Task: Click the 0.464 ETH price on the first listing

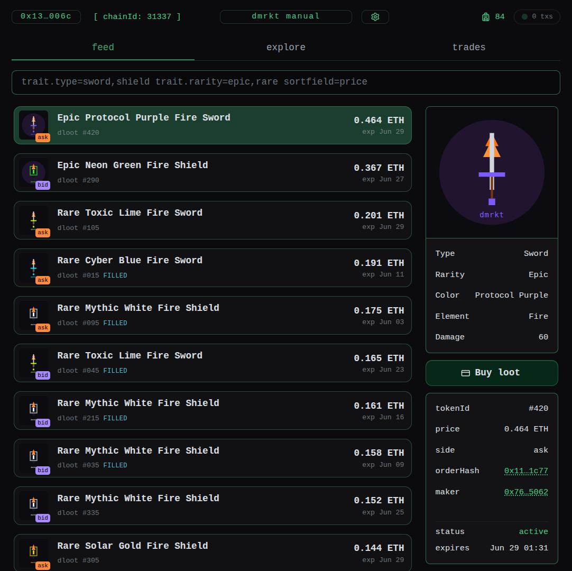Action: coord(379,121)
